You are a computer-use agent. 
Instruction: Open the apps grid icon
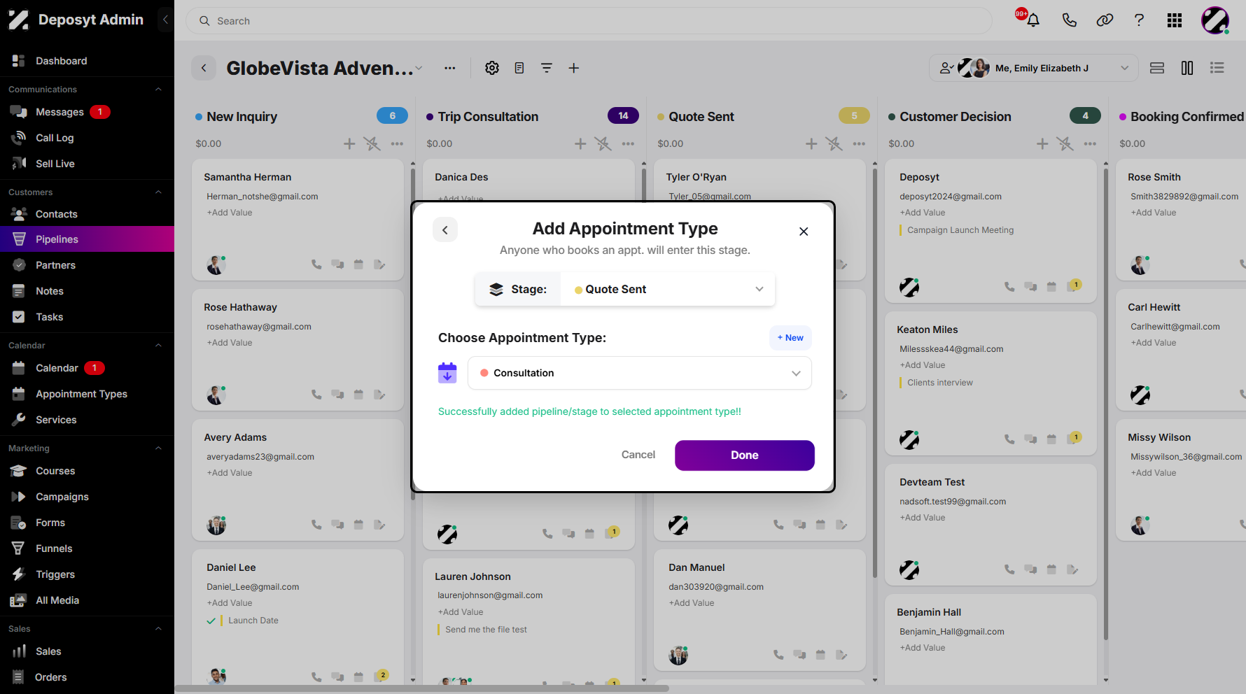tap(1175, 20)
